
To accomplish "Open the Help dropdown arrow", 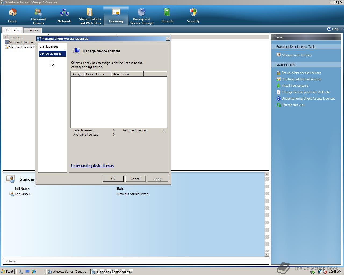I will tap(342, 29).
